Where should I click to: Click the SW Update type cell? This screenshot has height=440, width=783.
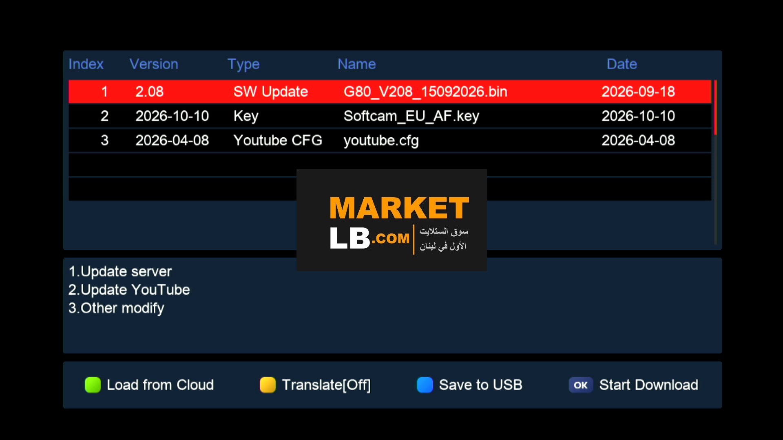click(270, 92)
